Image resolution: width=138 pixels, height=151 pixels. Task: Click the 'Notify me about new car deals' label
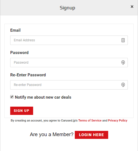tap(43, 97)
